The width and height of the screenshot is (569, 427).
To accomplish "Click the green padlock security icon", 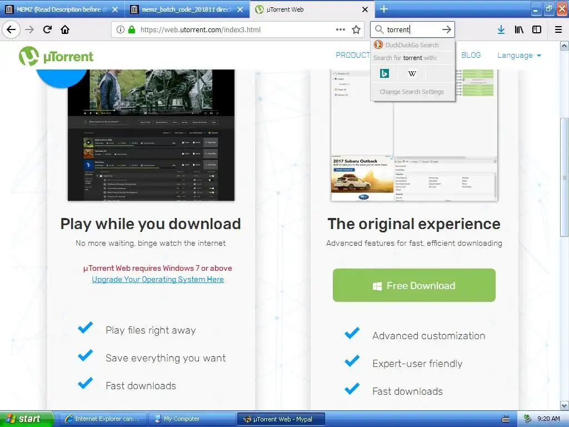I will tap(132, 30).
